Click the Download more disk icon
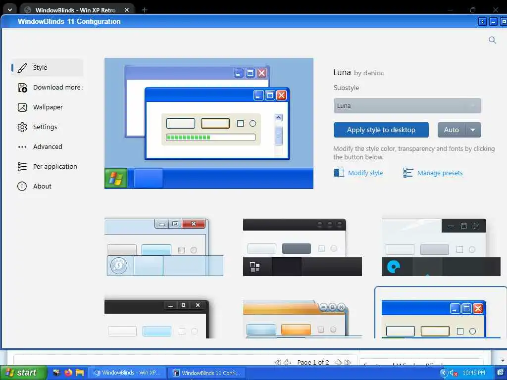 22,88
